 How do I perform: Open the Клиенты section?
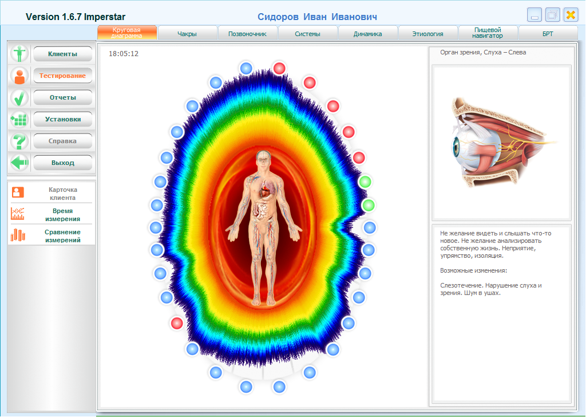click(x=63, y=54)
